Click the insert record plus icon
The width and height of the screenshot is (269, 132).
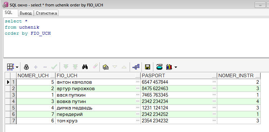(x=36, y=67)
